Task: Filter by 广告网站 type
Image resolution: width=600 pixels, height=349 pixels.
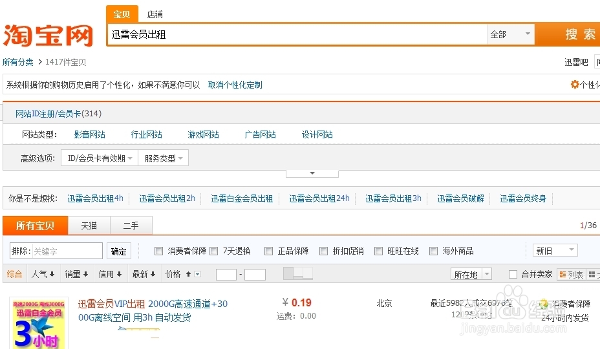Action: tap(260, 134)
